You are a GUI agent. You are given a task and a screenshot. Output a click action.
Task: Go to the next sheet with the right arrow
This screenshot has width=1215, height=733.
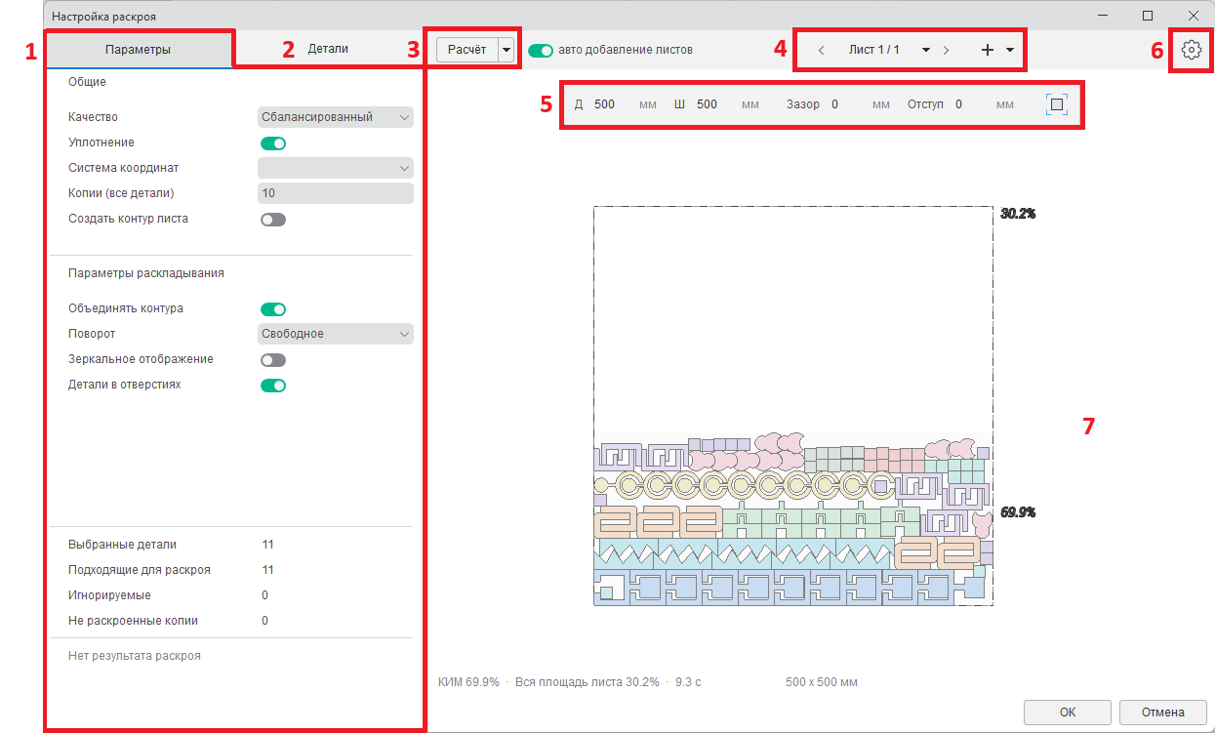946,50
